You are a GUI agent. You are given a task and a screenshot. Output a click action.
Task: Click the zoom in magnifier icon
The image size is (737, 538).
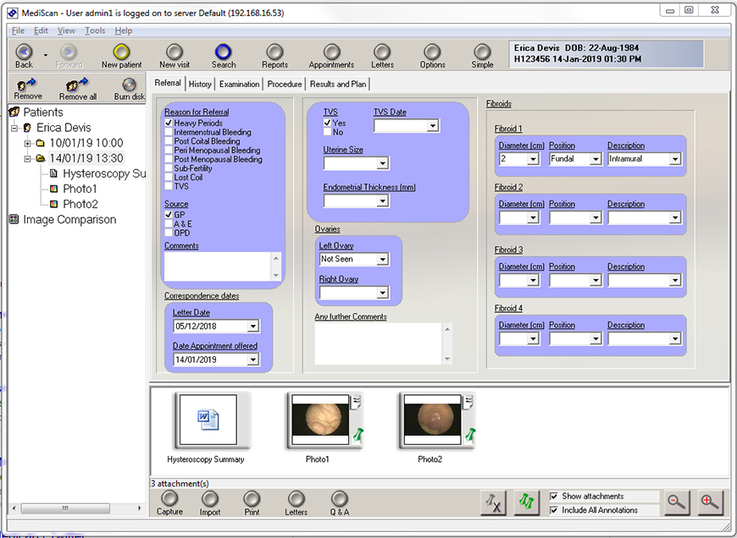[x=710, y=502]
